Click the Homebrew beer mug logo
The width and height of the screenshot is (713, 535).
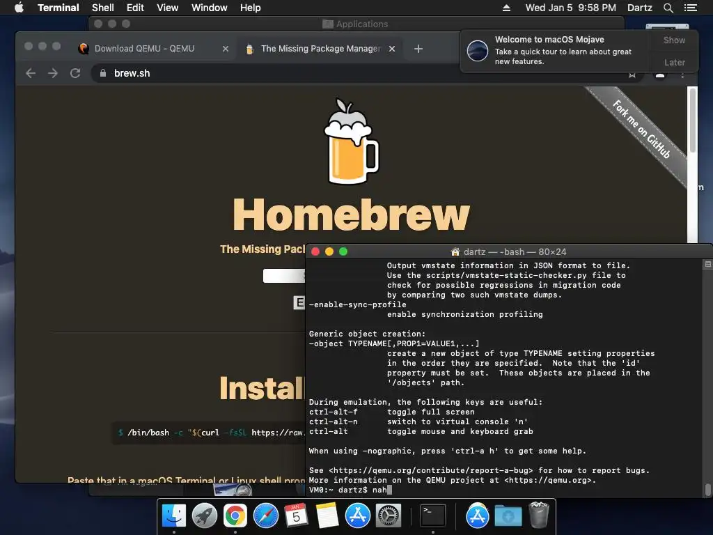point(351,141)
